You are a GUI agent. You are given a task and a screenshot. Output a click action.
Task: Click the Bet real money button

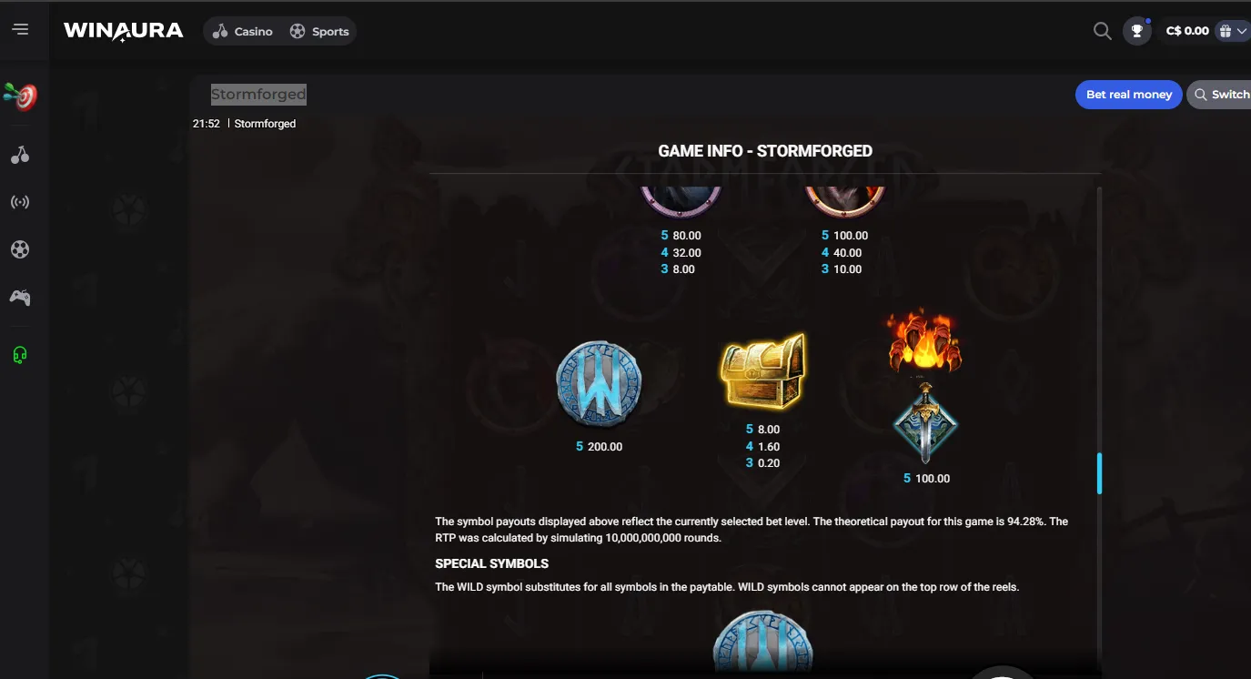tap(1129, 95)
